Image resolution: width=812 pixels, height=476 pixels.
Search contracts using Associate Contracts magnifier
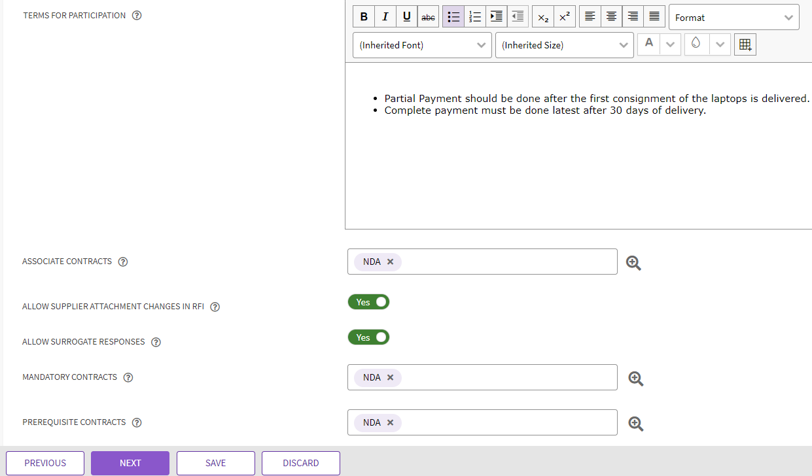(x=633, y=263)
